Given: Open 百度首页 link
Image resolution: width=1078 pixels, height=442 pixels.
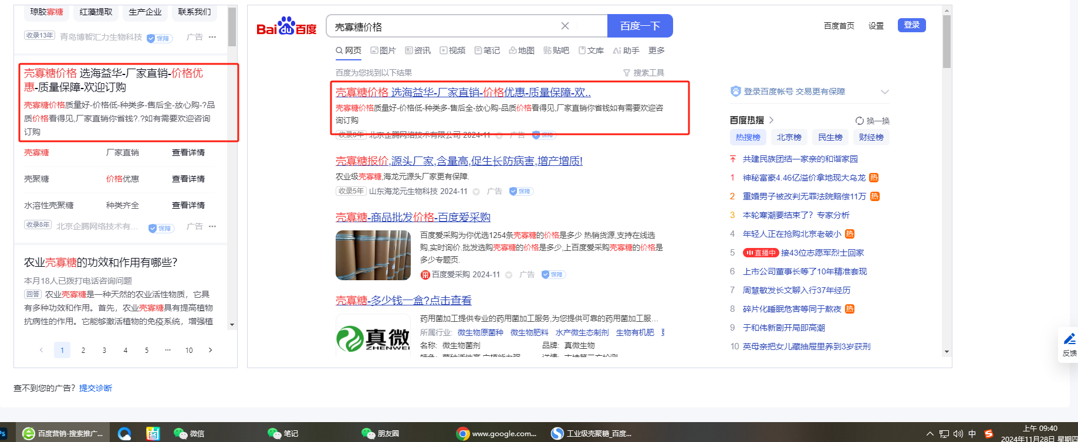Looking at the screenshot, I should (839, 26).
